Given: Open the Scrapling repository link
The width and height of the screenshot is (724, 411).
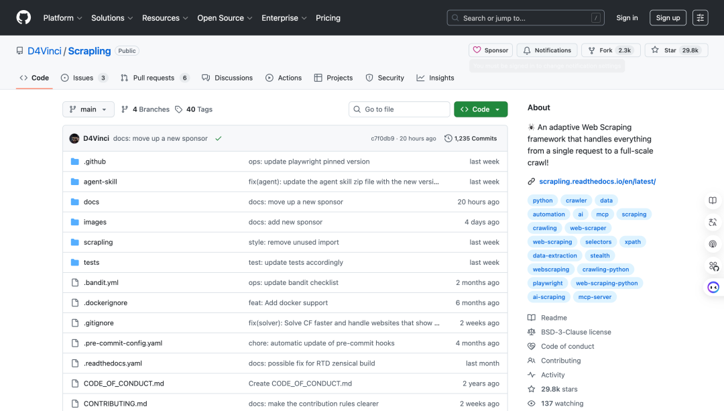Looking at the screenshot, I should [90, 51].
